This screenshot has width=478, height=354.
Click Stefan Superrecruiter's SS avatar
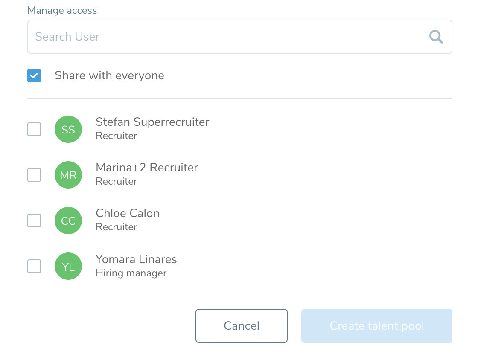[68, 129]
